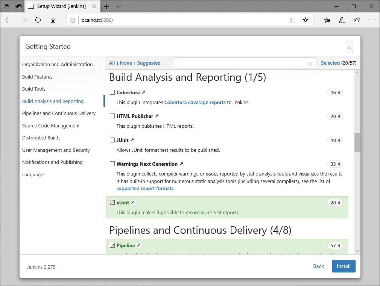Add page to favorites with the star icon

306,20
